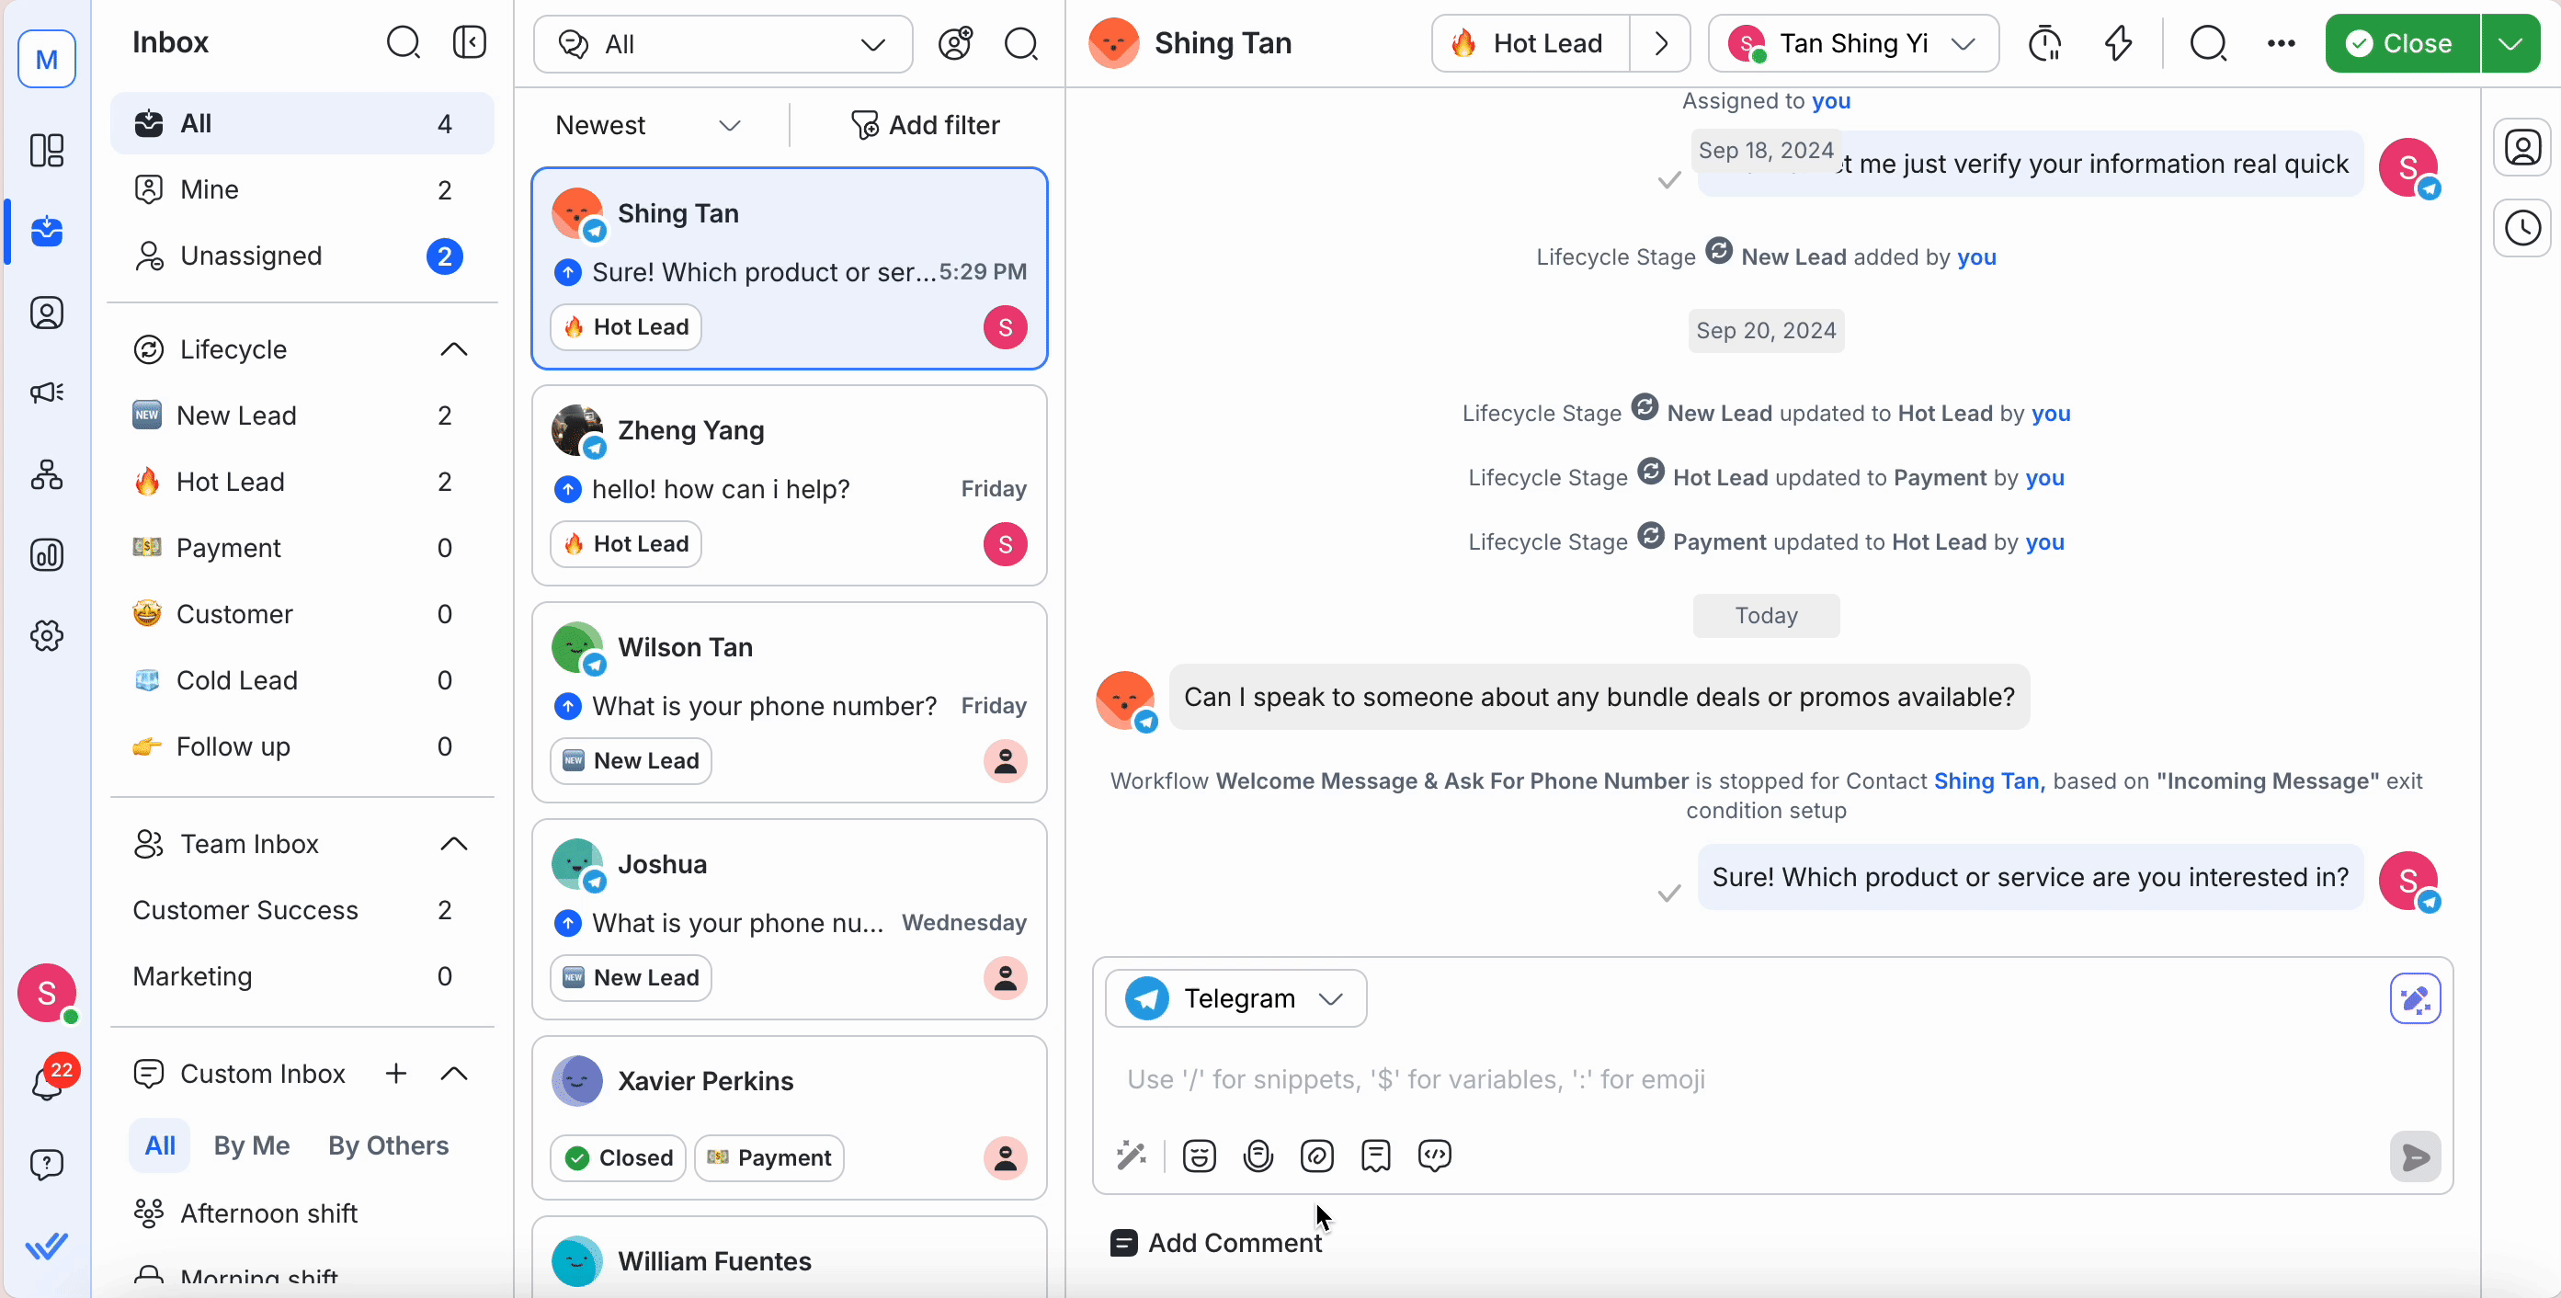Attach a file using the link icon

pyautogui.click(x=1317, y=1155)
